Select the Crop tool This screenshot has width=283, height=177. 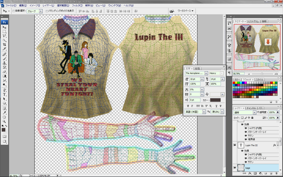pyautogui.click(x=4, y=45)
